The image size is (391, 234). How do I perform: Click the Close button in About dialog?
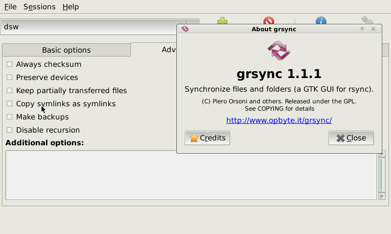351,138
